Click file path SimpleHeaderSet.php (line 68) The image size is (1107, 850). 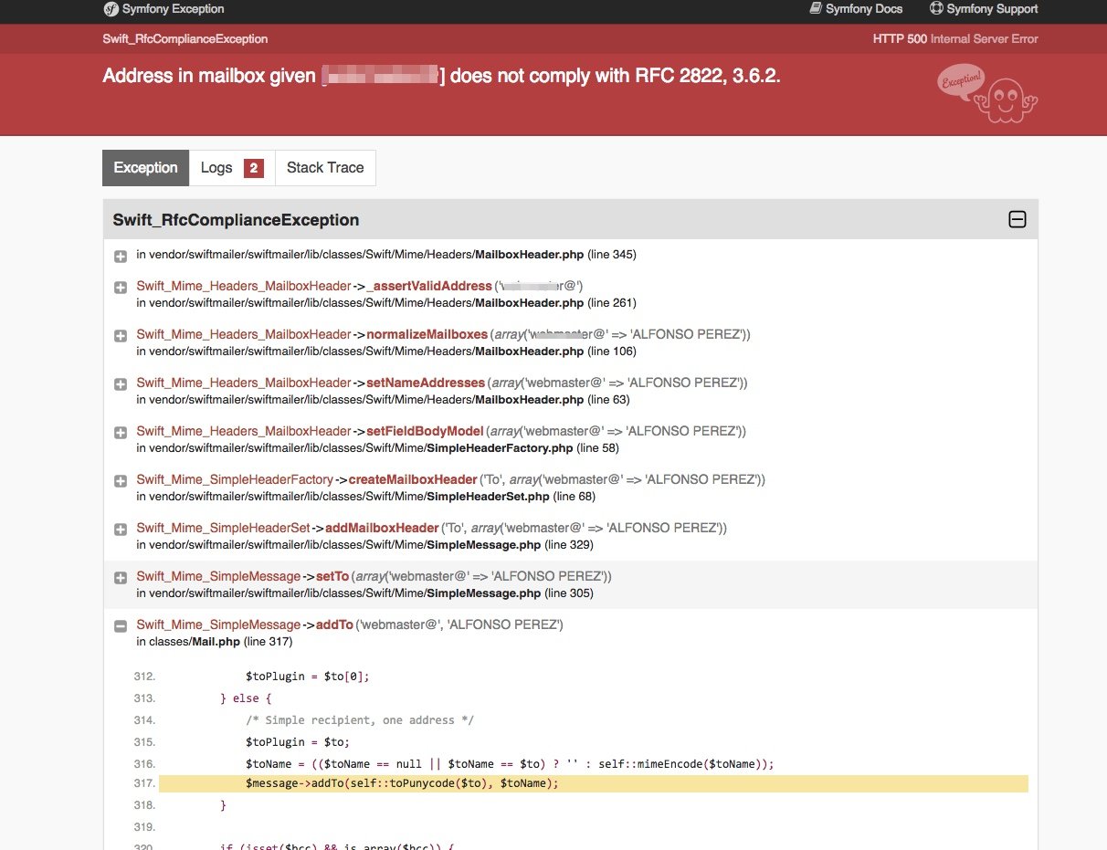pyautogui.click(x=365, y=497)
